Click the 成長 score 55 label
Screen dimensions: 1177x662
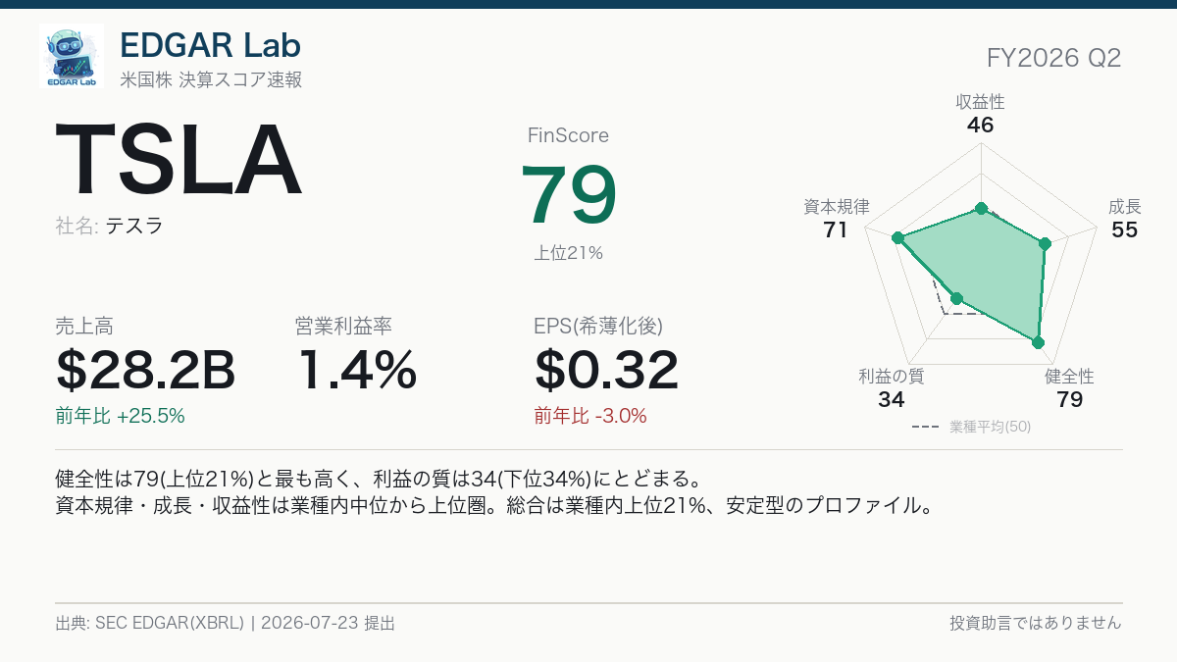(1125, 230)
